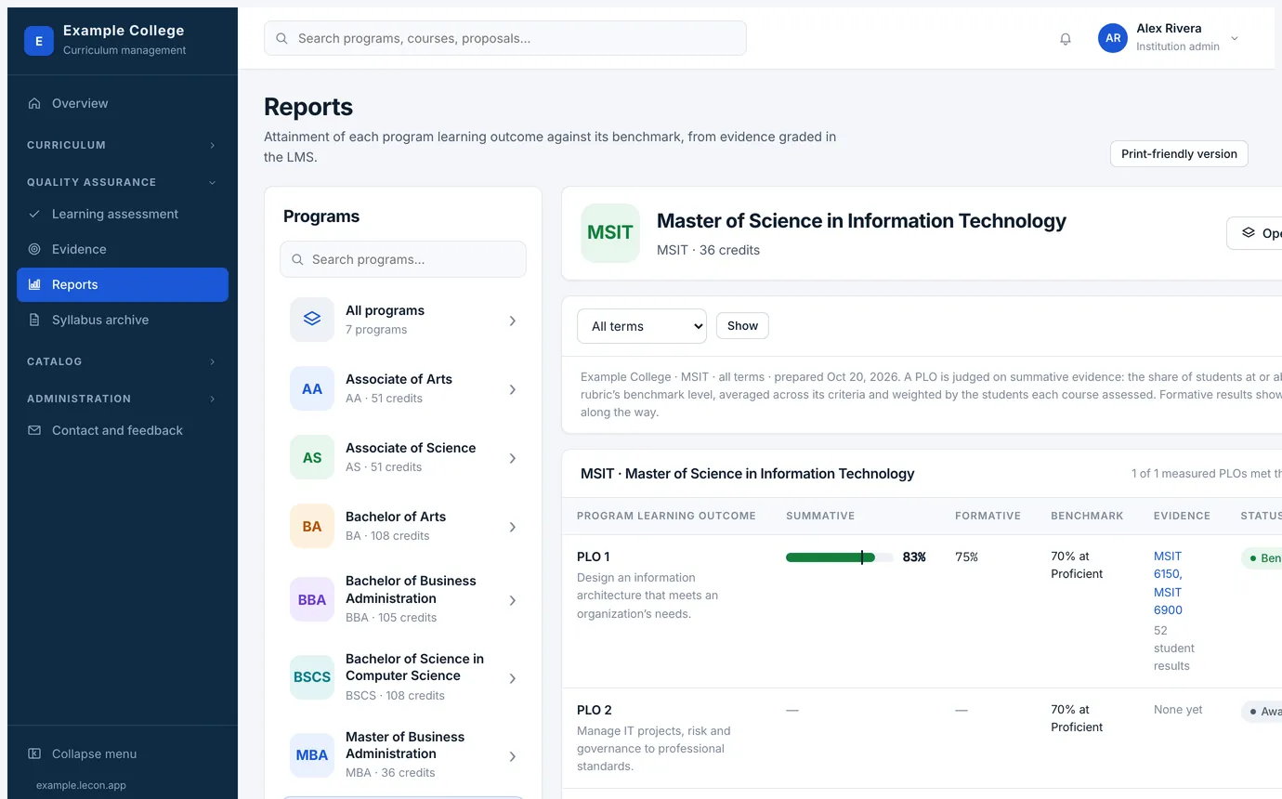This screenshot has height=799, width=1282.
Task: Click the Evidence target icon
Action: point(34,249)
